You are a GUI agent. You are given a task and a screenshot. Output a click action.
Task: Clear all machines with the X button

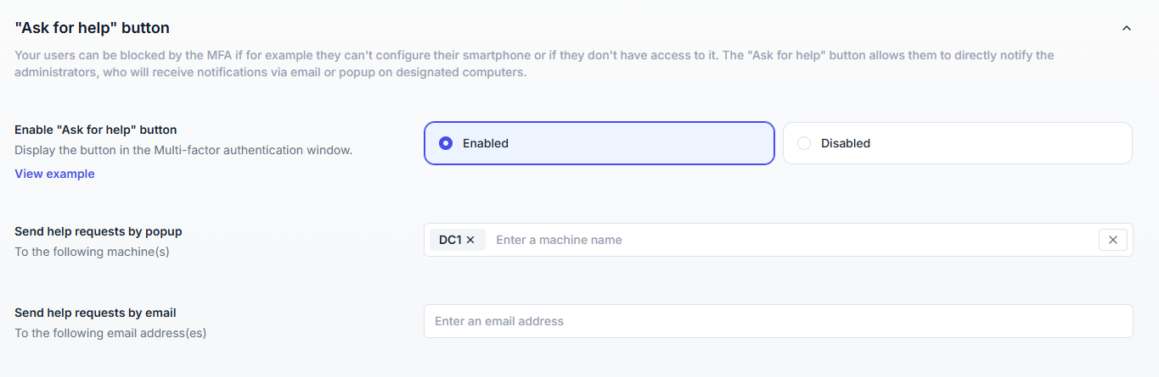1113,240
